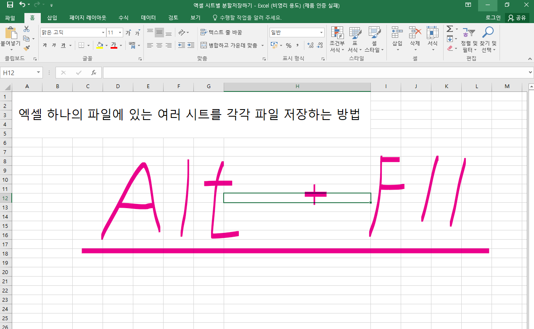Toggle underline formatting
This screenshot has height=329, width=534.
tap(62, 45)
